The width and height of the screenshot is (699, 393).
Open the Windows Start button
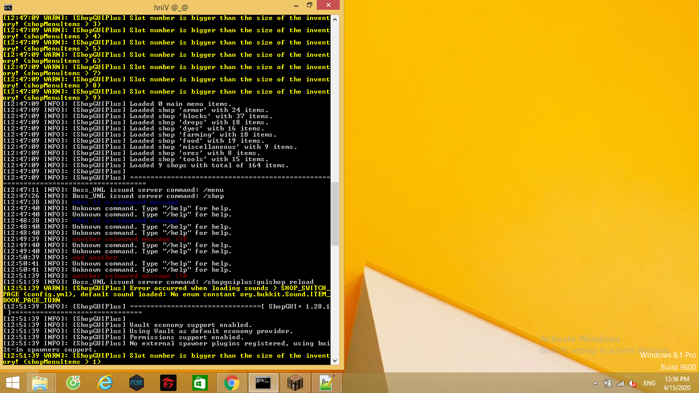[x=12, y=383]
